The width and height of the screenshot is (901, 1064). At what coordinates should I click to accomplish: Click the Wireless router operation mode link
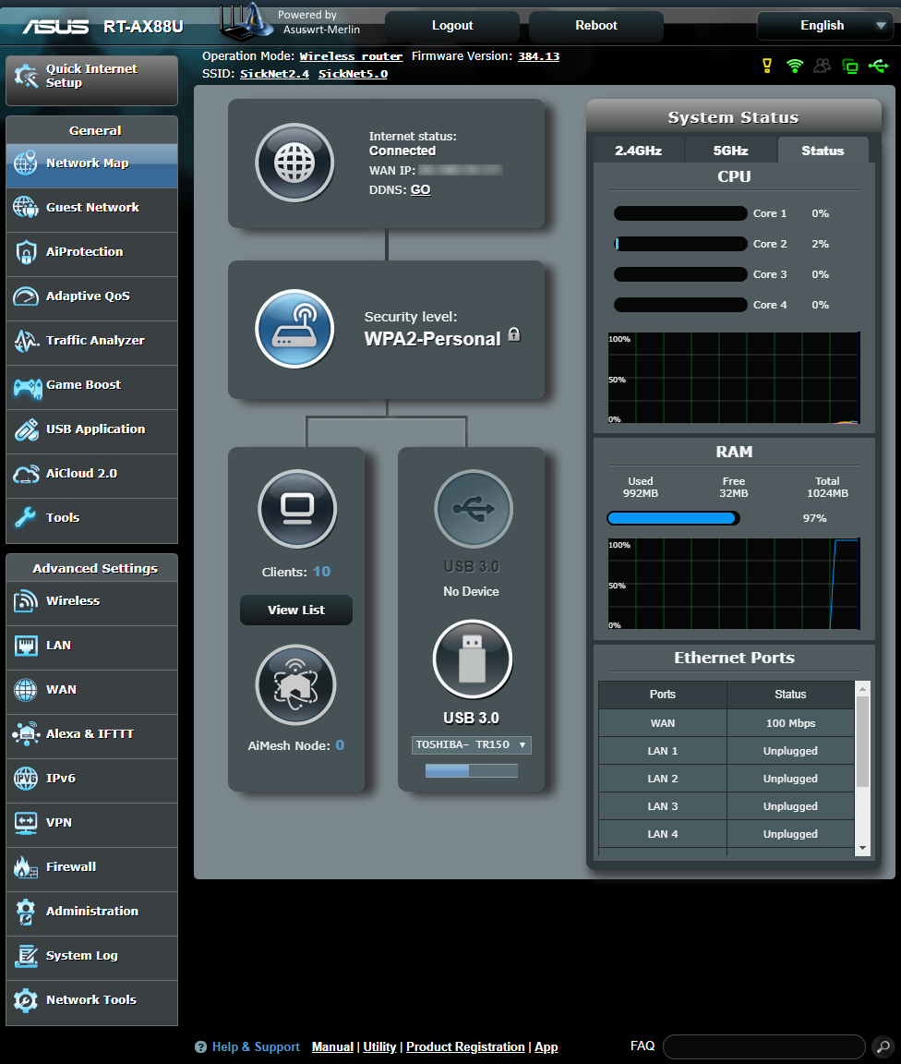pyautogui.click(x=351, y=56)
